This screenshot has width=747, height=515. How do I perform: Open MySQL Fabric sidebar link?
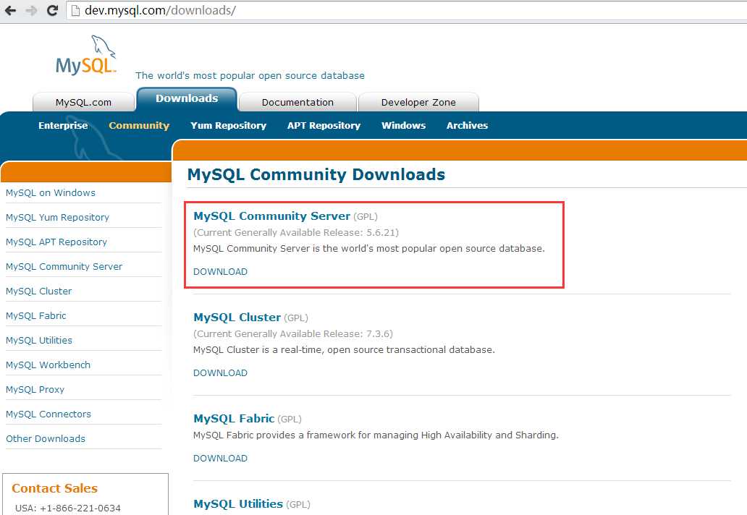(x=35, y=316)
